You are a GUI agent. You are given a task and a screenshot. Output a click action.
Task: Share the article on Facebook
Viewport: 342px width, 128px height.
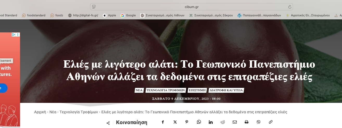coord(163,122)
